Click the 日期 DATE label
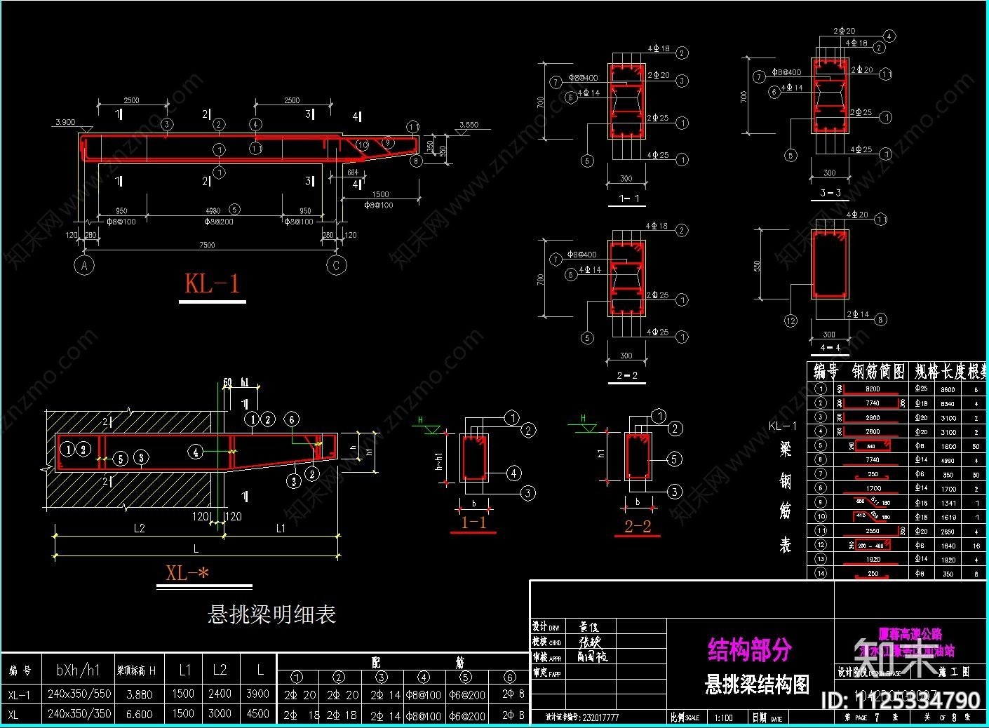 [767, 718]
